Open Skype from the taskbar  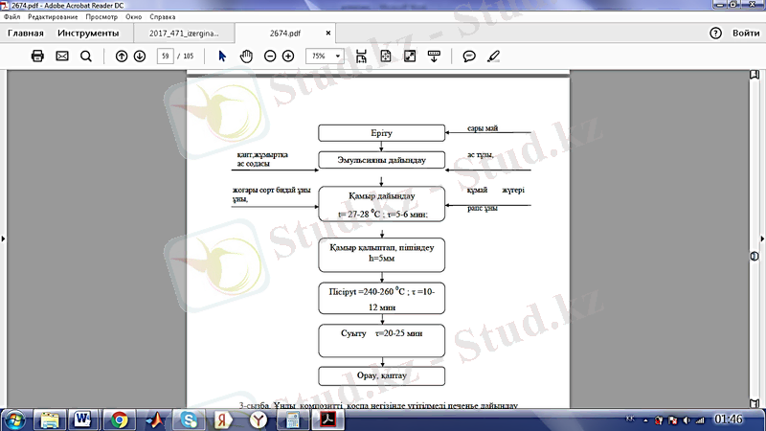pos(189,420)
